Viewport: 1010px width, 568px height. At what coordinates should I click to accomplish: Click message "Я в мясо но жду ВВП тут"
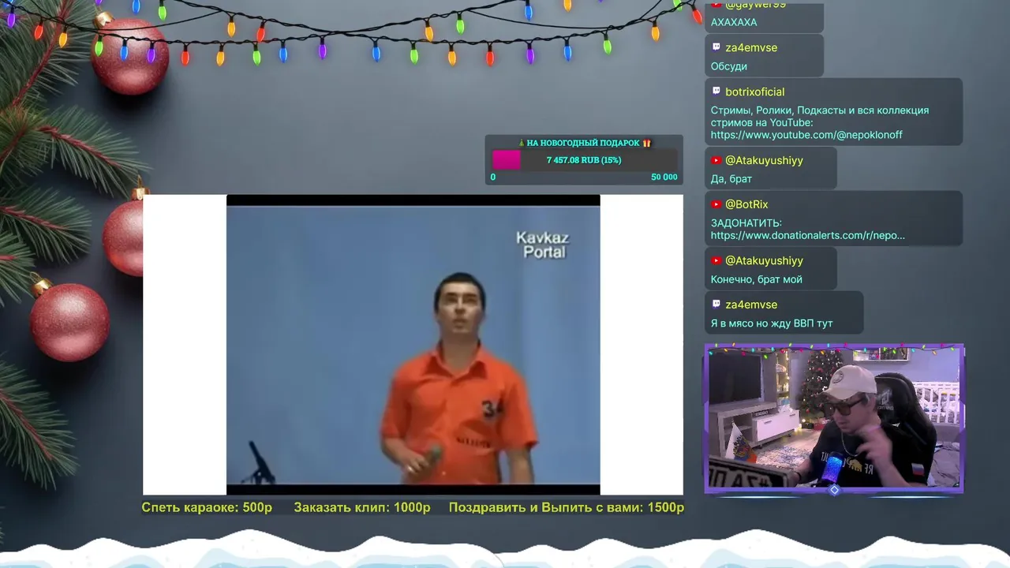pyautogui.click(x=772, y=323)
